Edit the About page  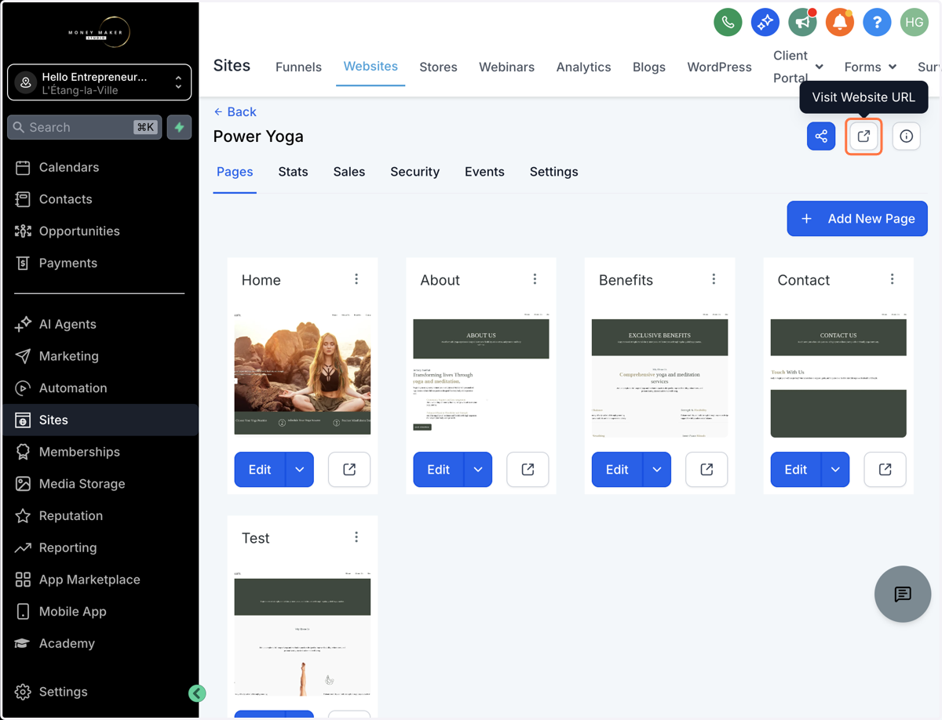tap(438, 470)
